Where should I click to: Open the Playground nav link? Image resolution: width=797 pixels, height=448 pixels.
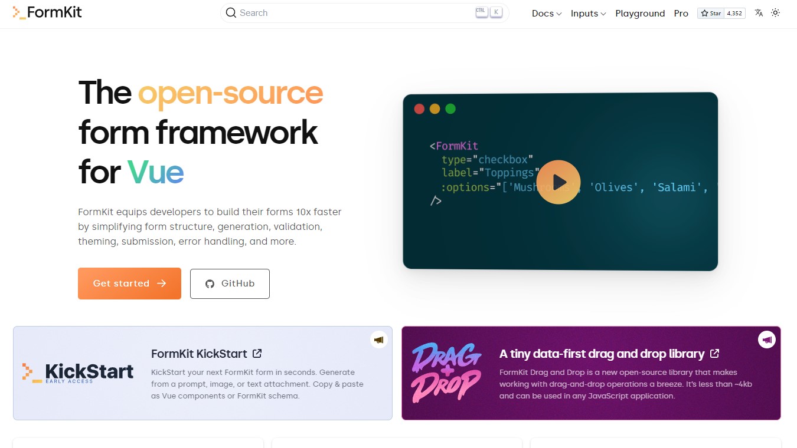click(x=640, y=13)
